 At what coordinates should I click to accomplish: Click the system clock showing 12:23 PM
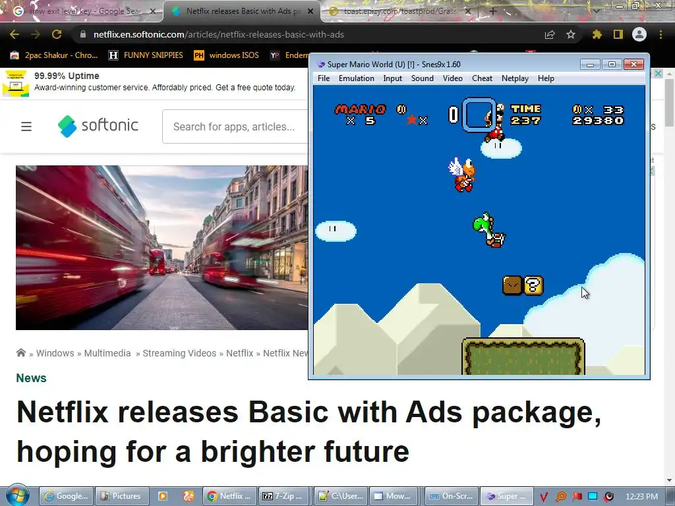(x=641, y=496)
